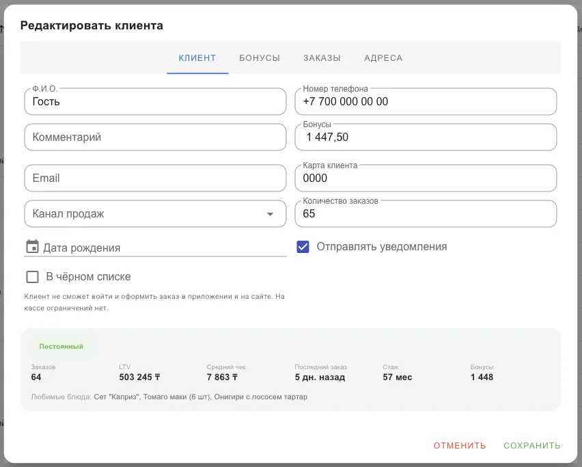Click the Средний чек value 7 863 ₸
Viewport: 582px width, 467px height.
222,377
